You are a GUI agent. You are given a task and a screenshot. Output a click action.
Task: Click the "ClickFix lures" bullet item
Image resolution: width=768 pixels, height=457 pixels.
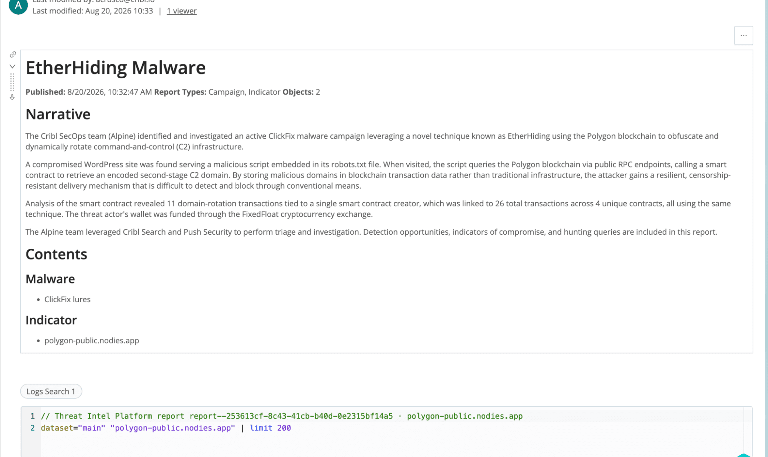click(x=67, y=299)
